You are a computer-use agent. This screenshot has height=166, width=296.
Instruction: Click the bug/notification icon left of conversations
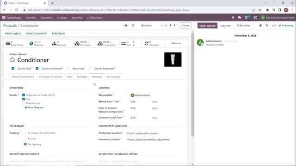pos(233,18)
